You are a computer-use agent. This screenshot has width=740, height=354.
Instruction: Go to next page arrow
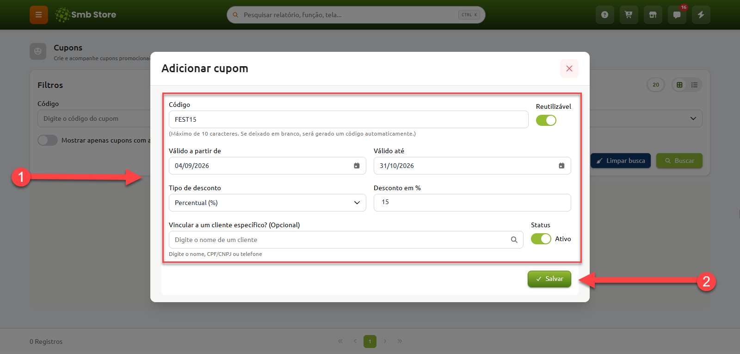(x=385, y=342)
